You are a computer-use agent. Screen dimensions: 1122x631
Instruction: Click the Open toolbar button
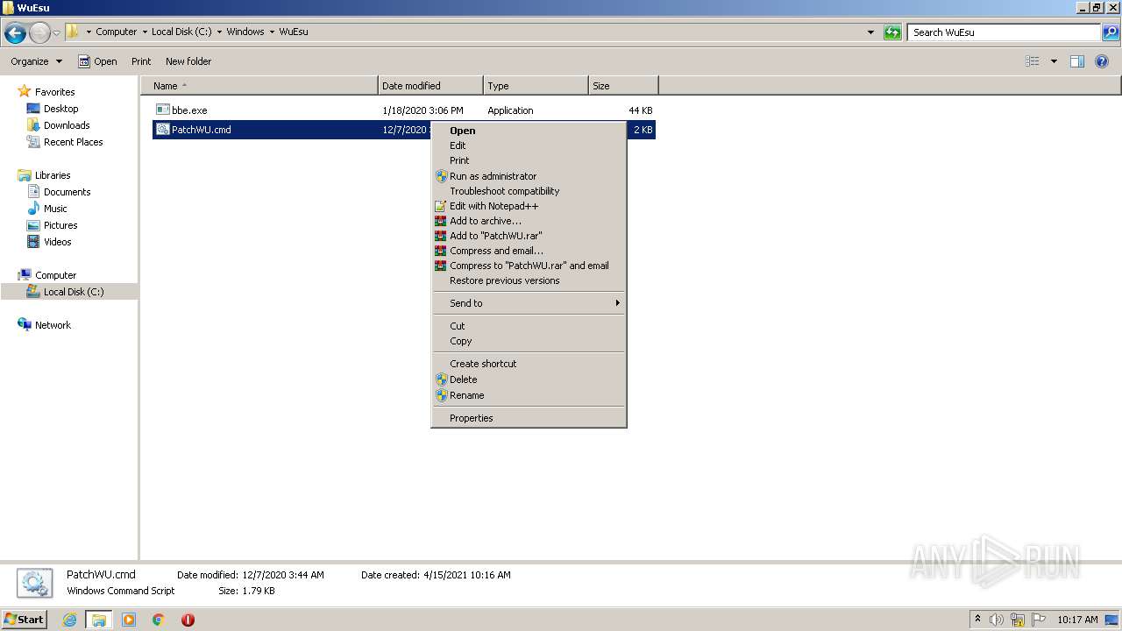97,61
